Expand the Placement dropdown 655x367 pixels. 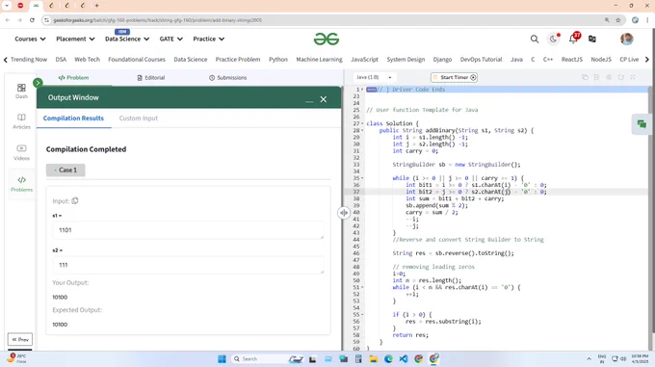(x=75, y=39)
